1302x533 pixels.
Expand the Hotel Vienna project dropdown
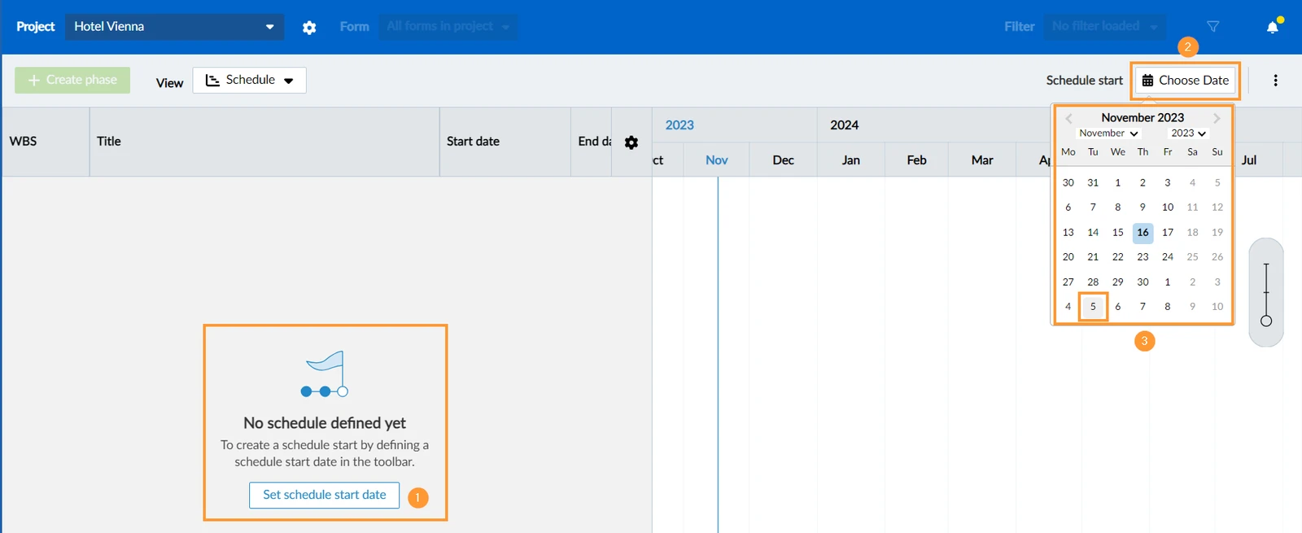point(174,27)
